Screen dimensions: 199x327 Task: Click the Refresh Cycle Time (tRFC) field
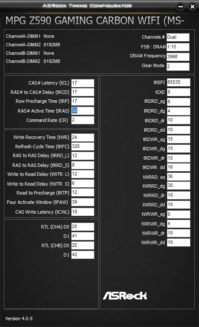coord(83,147)
